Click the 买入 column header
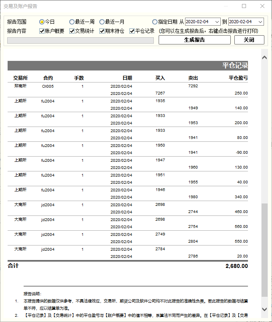 (x=160, y=78)
